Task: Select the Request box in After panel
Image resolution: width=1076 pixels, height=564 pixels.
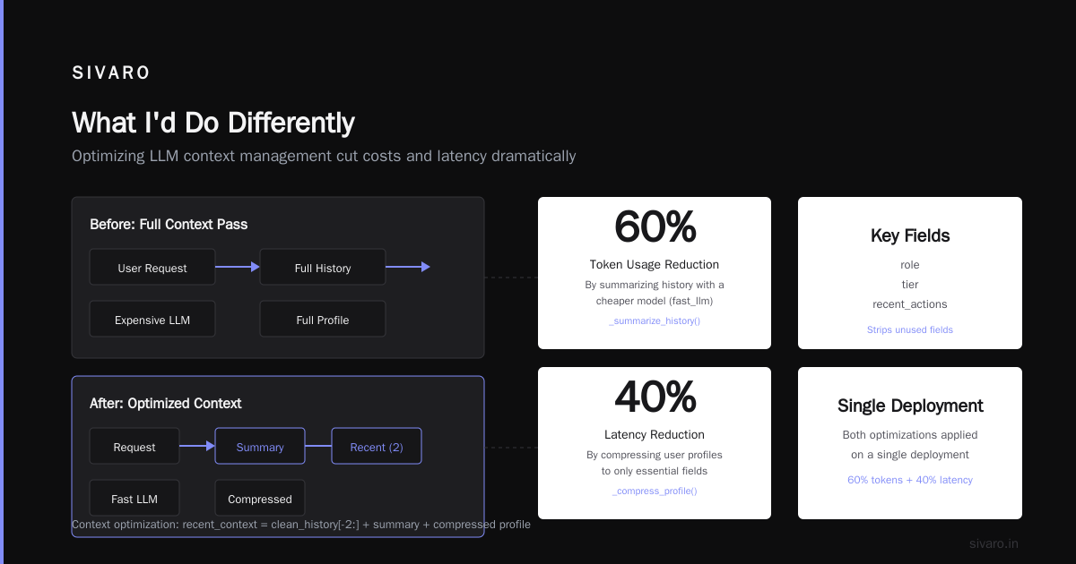Action: [134, 446]
